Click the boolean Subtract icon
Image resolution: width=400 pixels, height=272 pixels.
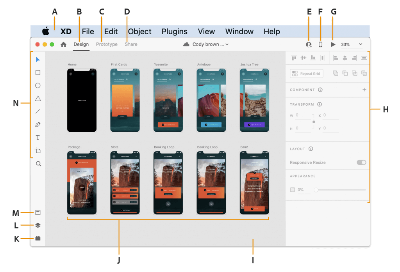click(345, 73)
